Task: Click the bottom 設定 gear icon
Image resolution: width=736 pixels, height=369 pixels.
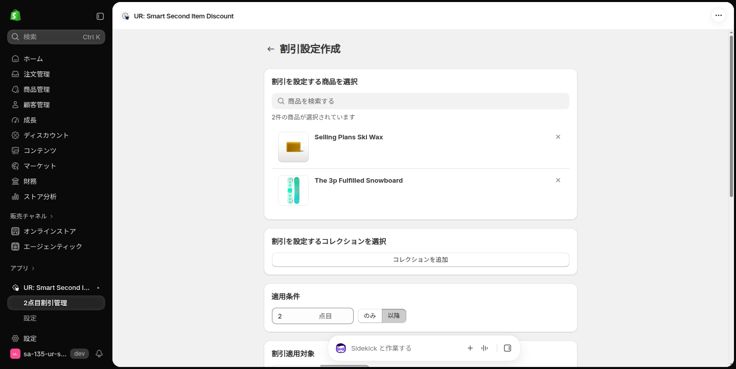Action: [x=15, y=338]
